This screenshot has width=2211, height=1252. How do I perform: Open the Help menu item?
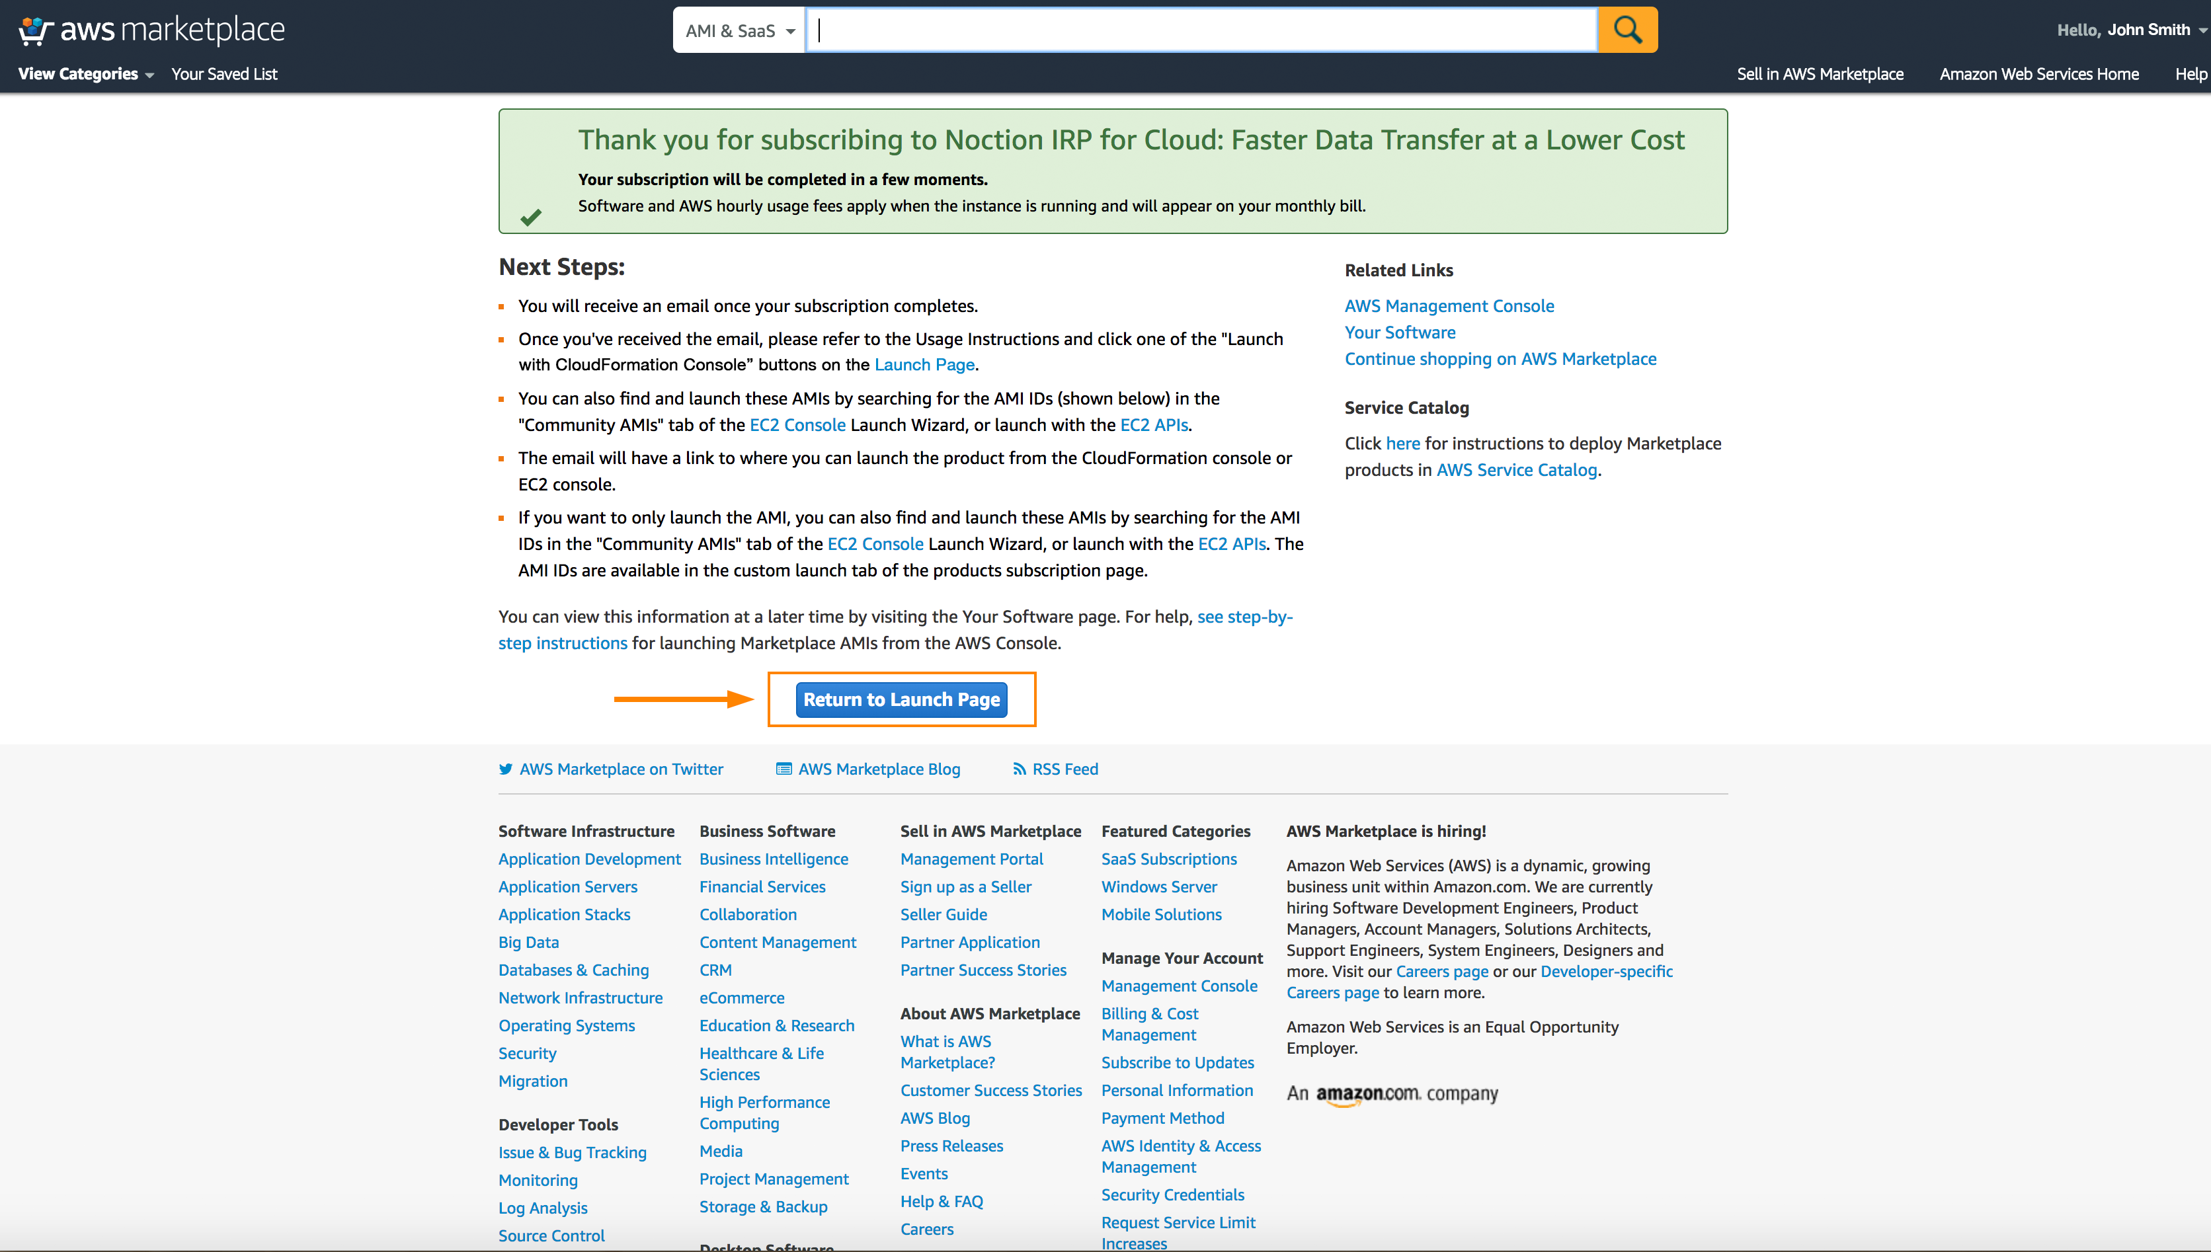pos(2191,74)
